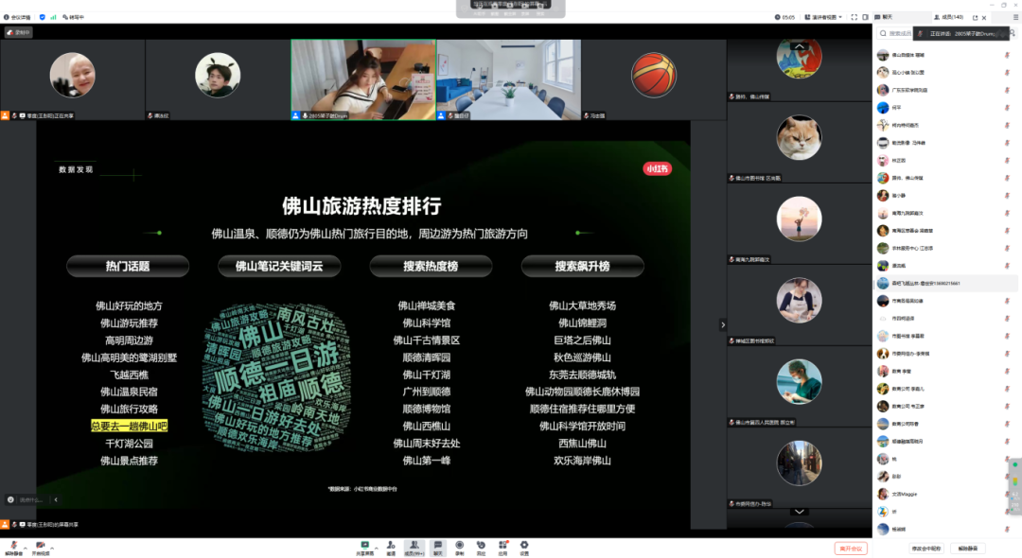
Task: Turn on the camera video button
Action: tap(41, 549)
